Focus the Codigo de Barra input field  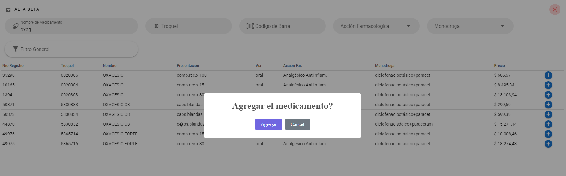coord(283,26)
